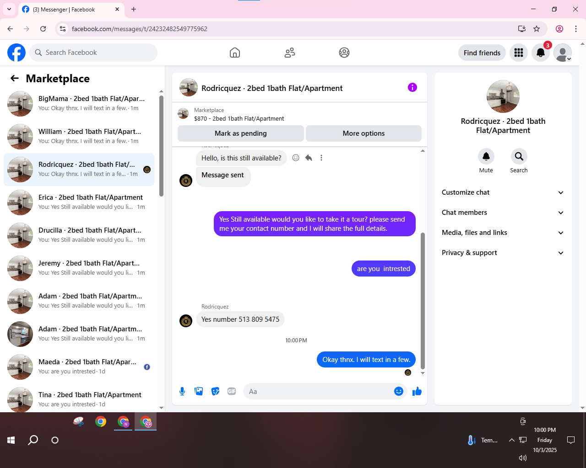586x468 pixels.
Task: Open the Drucilla conversation
Action: 79,235
